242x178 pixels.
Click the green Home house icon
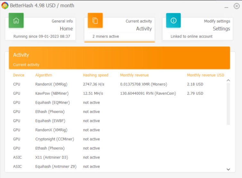click(16, 20)
